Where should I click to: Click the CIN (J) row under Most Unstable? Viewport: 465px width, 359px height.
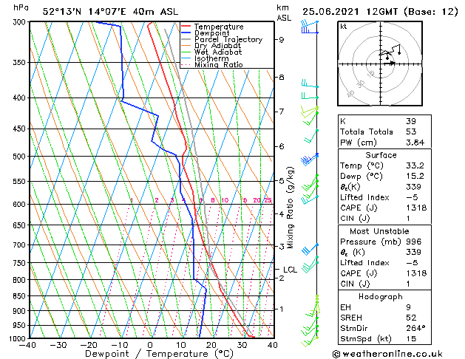tap(384, 284)
